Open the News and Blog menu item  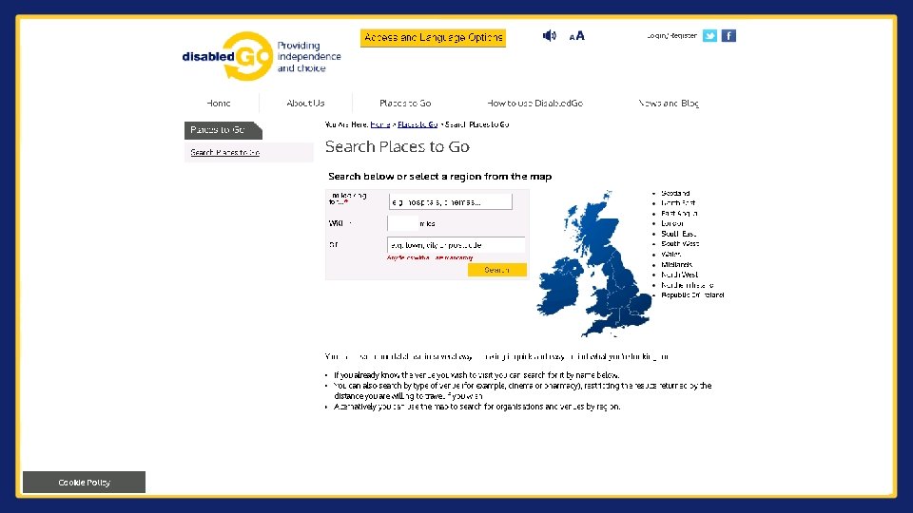point(669,103)
